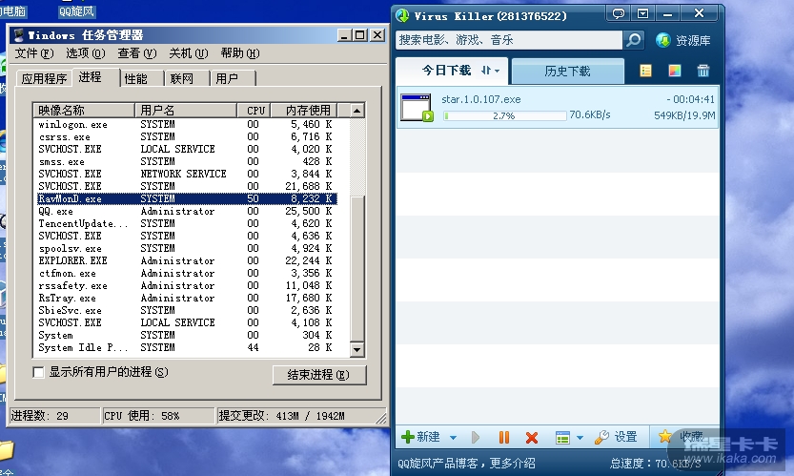Image resolution: width=794 pixels, height=476 pixels.
Task: Switch to list view icon in download panel
Action: (x=645, y=71)
